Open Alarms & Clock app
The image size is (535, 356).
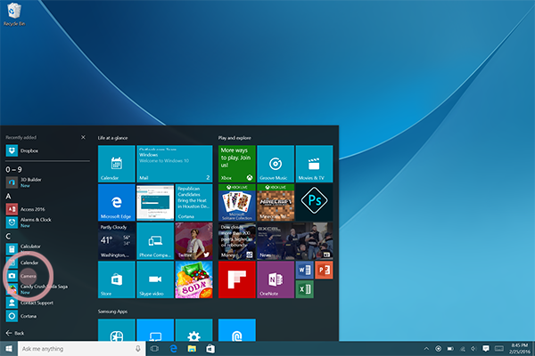coord(48,222)
